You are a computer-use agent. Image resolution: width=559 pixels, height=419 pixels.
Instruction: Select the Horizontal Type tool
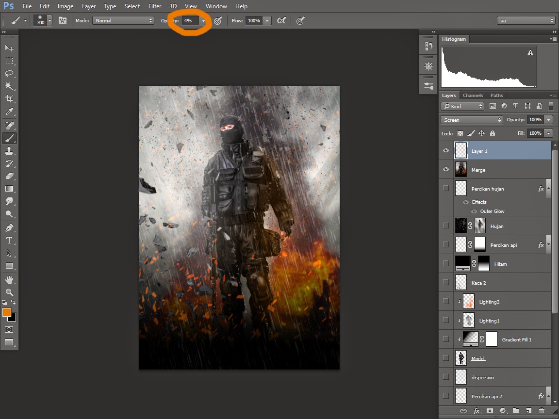coord(9,241)
